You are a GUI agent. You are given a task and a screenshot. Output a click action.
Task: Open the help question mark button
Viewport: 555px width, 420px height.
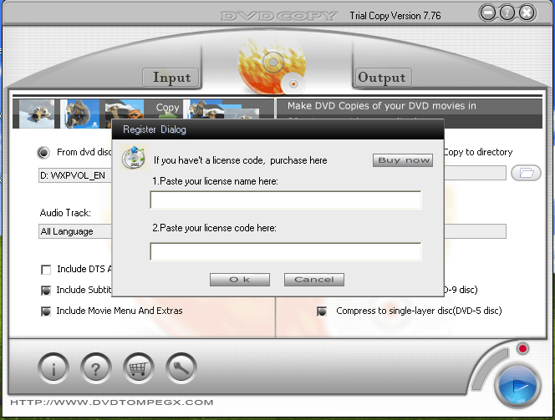tap(96, 368)
